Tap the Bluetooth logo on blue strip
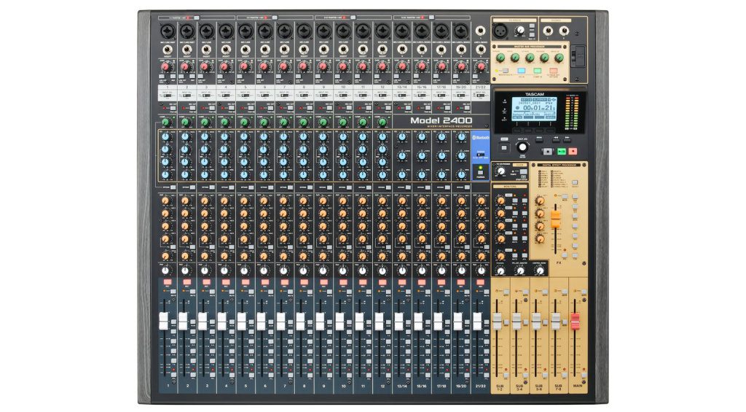The width and height of the screenshot is (746, 412). point(481,138)
